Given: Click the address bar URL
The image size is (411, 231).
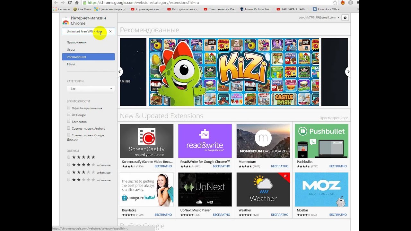Looking at the screenshot, I should (x=143, y=3).
